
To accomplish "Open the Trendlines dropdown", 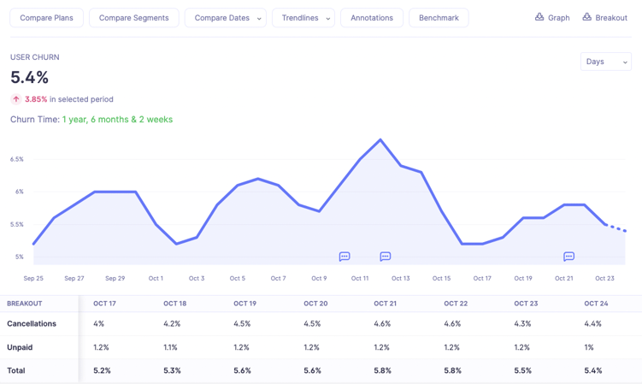I will (303, 18).
